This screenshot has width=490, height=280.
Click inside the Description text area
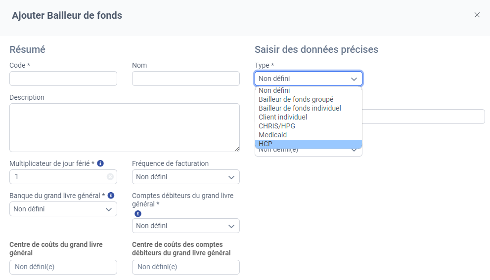(x=125, y=128)
